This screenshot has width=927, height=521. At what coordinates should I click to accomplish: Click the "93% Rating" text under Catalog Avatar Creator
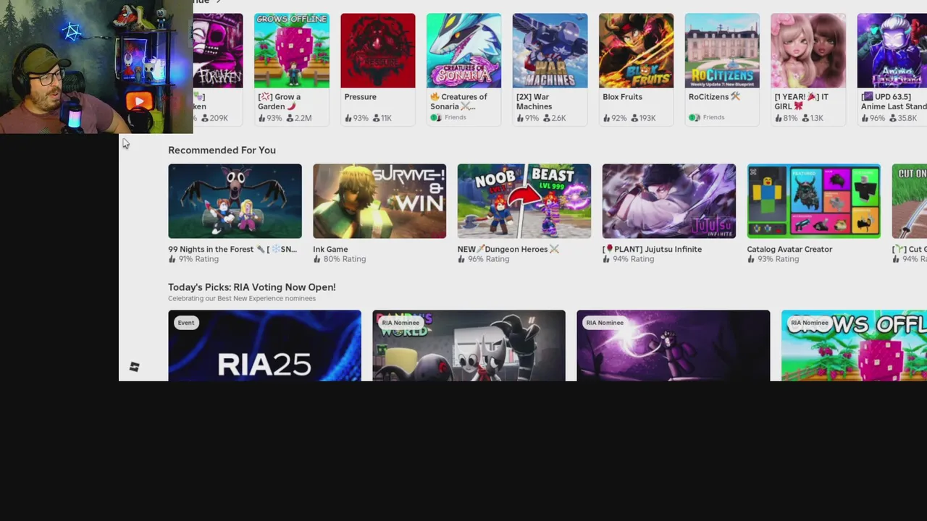(779, 259)
